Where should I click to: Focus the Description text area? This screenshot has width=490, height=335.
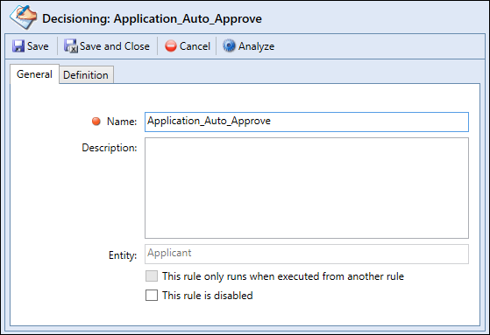click(x=307, y=188)
